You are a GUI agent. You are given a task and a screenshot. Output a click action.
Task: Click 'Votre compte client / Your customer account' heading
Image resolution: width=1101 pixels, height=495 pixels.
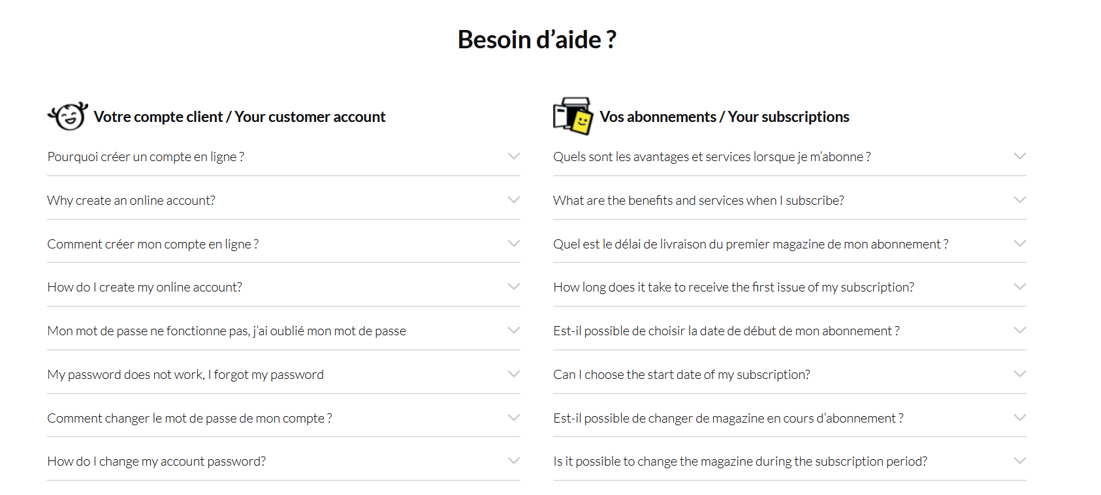[240, 117]
